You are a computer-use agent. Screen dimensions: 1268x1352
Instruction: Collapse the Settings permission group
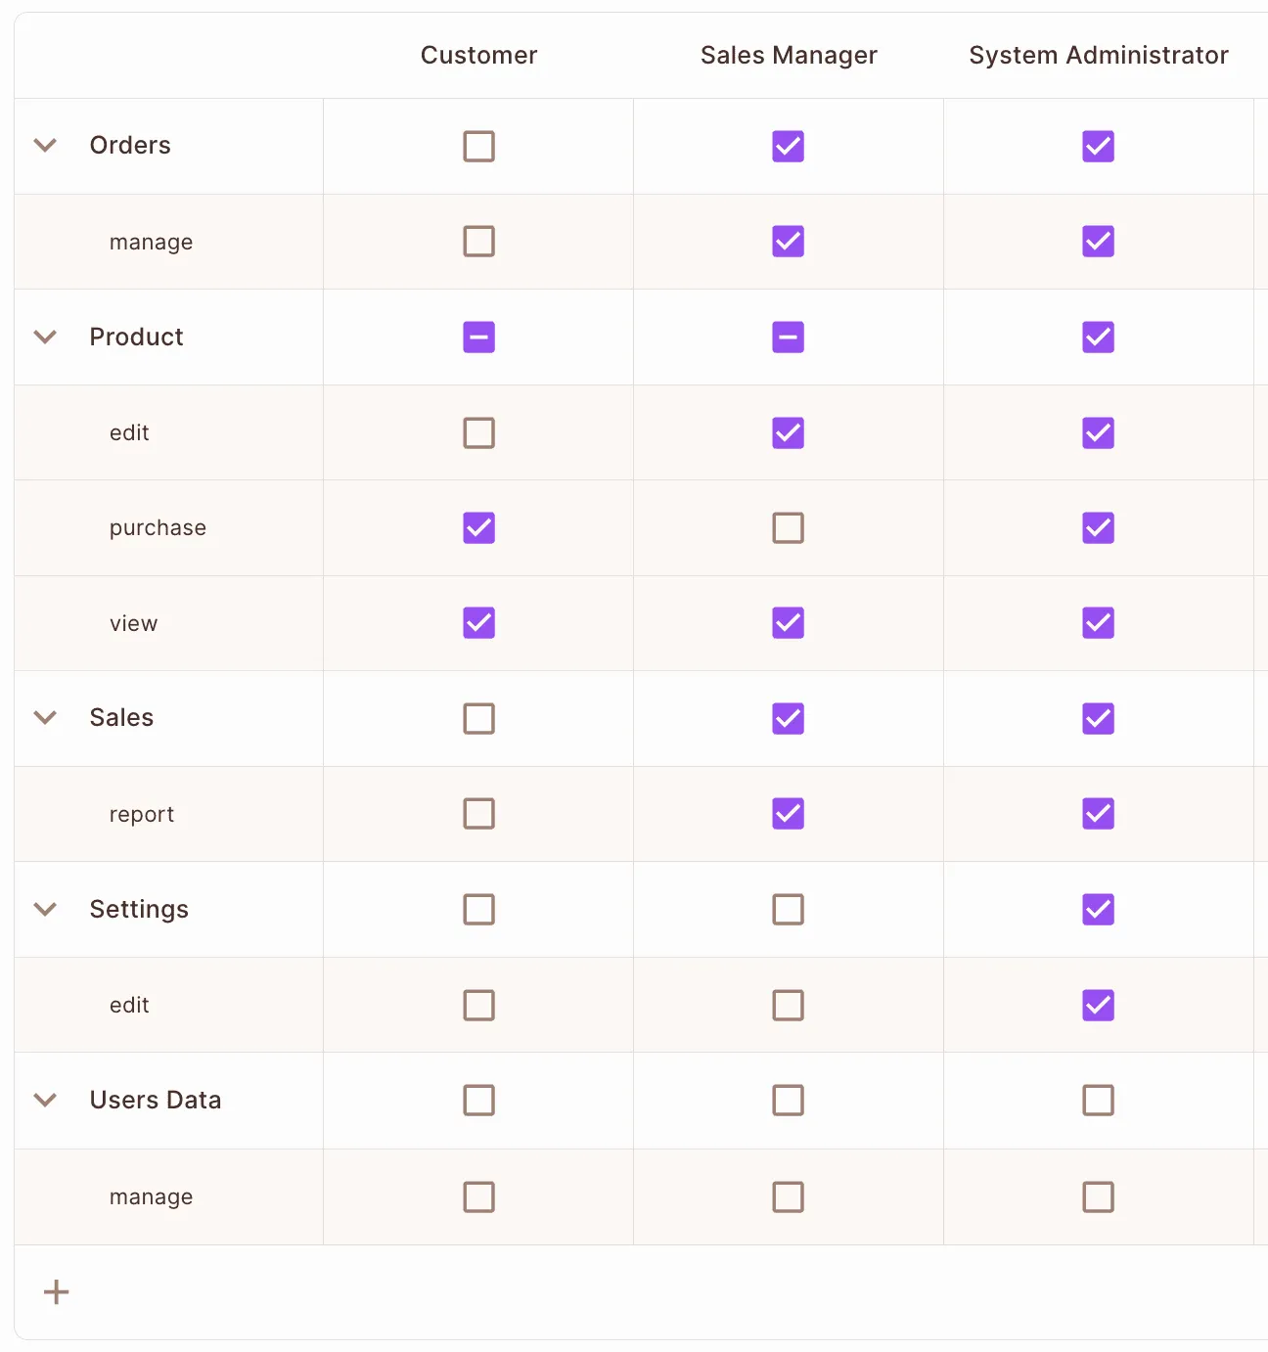pyautogui.click(x=45, y=910)
